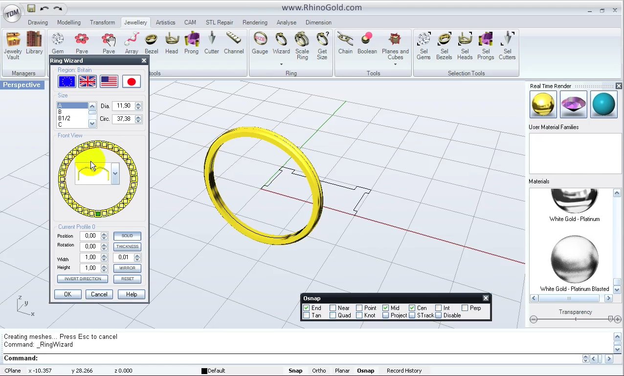Open the Head tool
Viewport: 624px width, 376px height.
pos(172,43)
